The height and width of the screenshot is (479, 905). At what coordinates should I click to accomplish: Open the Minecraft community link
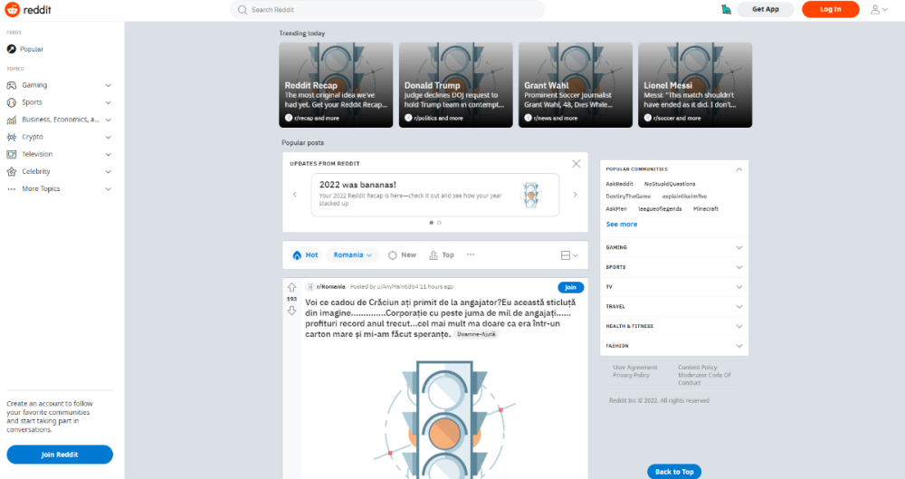(x=705, y=209)
